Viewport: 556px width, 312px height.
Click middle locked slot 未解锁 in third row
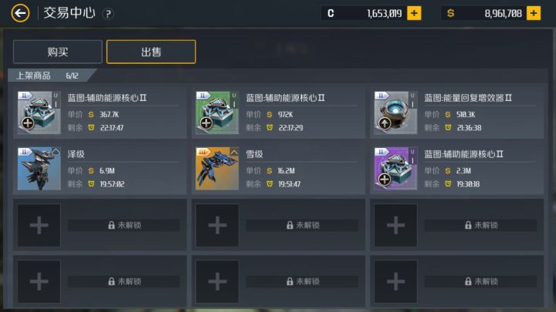click(x=302, y=225)
